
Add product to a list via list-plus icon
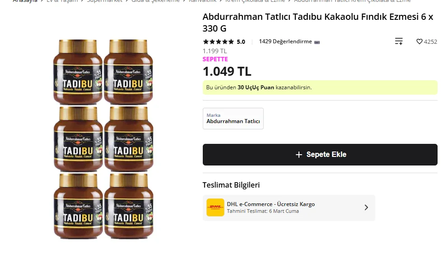[399, 41]
